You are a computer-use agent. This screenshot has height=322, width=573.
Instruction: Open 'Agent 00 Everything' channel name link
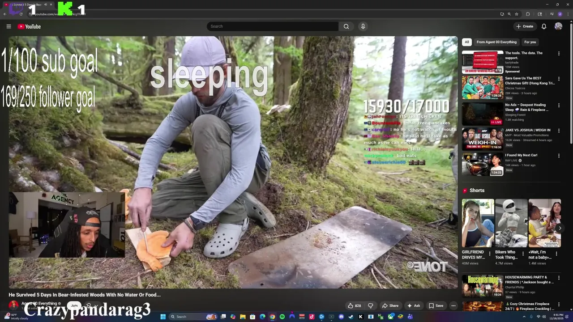[x=39, y=303]
